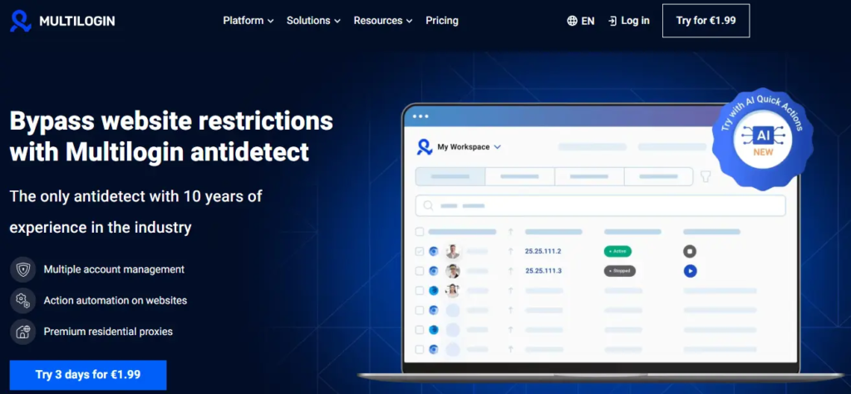Click the house icon beside Premium residential proxies

coord(22,331)
